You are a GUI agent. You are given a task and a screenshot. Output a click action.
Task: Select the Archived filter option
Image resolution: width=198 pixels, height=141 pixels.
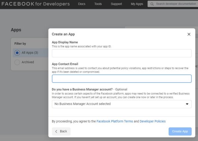tap(17, 62)
